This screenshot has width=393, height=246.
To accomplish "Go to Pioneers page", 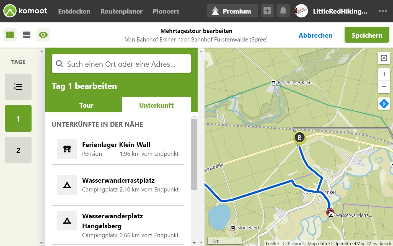I will coord(166,11).
